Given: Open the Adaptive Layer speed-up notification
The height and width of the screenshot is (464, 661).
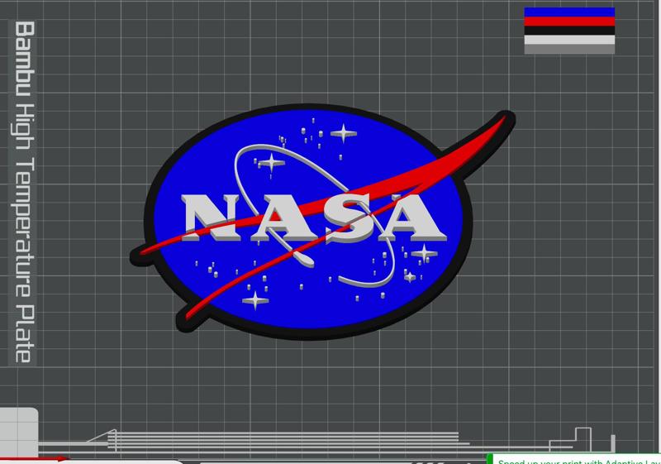Looking at the screenshot, I should 574,459.
